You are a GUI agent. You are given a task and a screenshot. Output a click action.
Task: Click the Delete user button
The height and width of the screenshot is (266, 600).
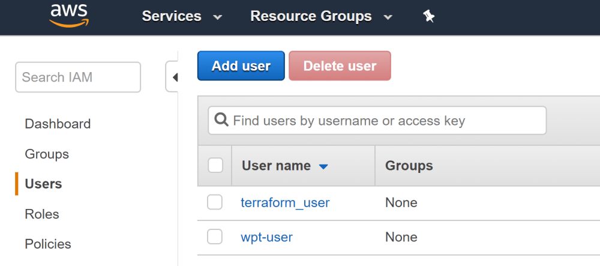[340, 66]
